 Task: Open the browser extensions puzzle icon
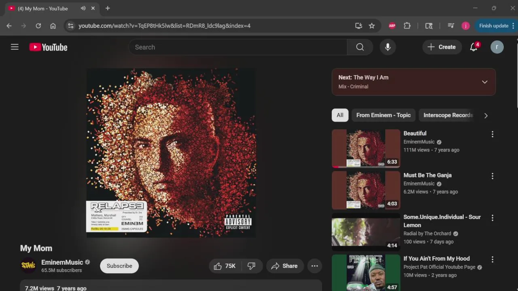coord(407,25)
